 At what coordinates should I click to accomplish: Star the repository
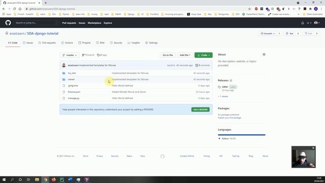click(x=289, y=34)
